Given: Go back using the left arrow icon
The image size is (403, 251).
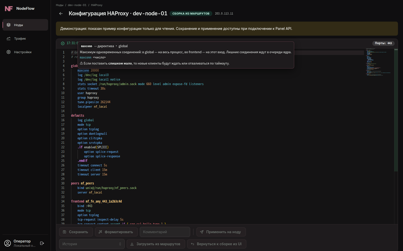Looking at the screenshot, I should (x=61, y=14).
